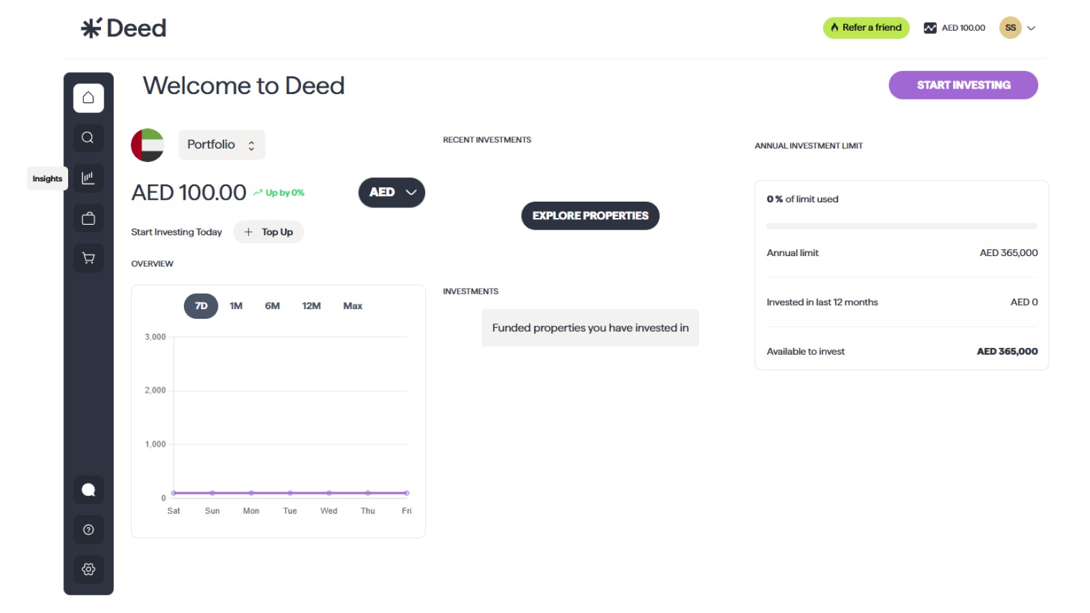Click the UAE flag icon

tap(148, 145)
